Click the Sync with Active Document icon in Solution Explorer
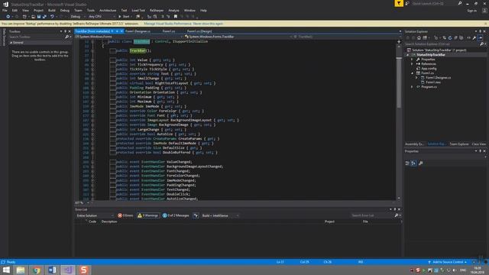The height and width of the screenshot is (275, 489). [445, 37]
